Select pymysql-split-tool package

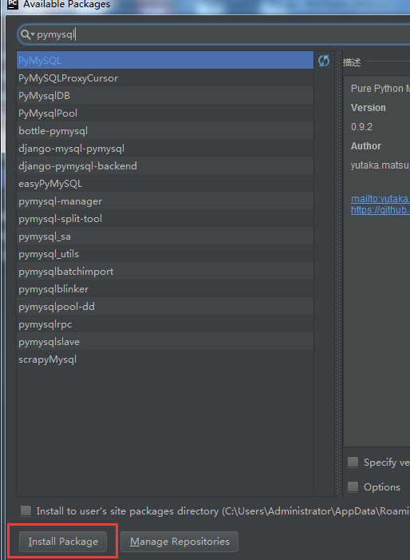(165, 219)
